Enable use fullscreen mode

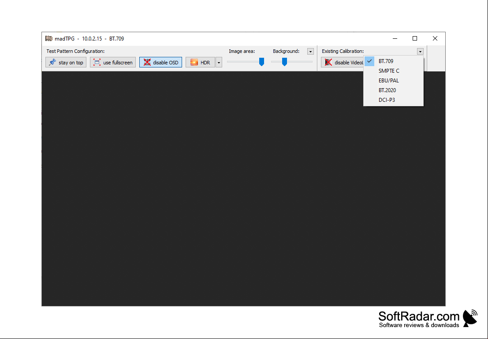(113, 62)
